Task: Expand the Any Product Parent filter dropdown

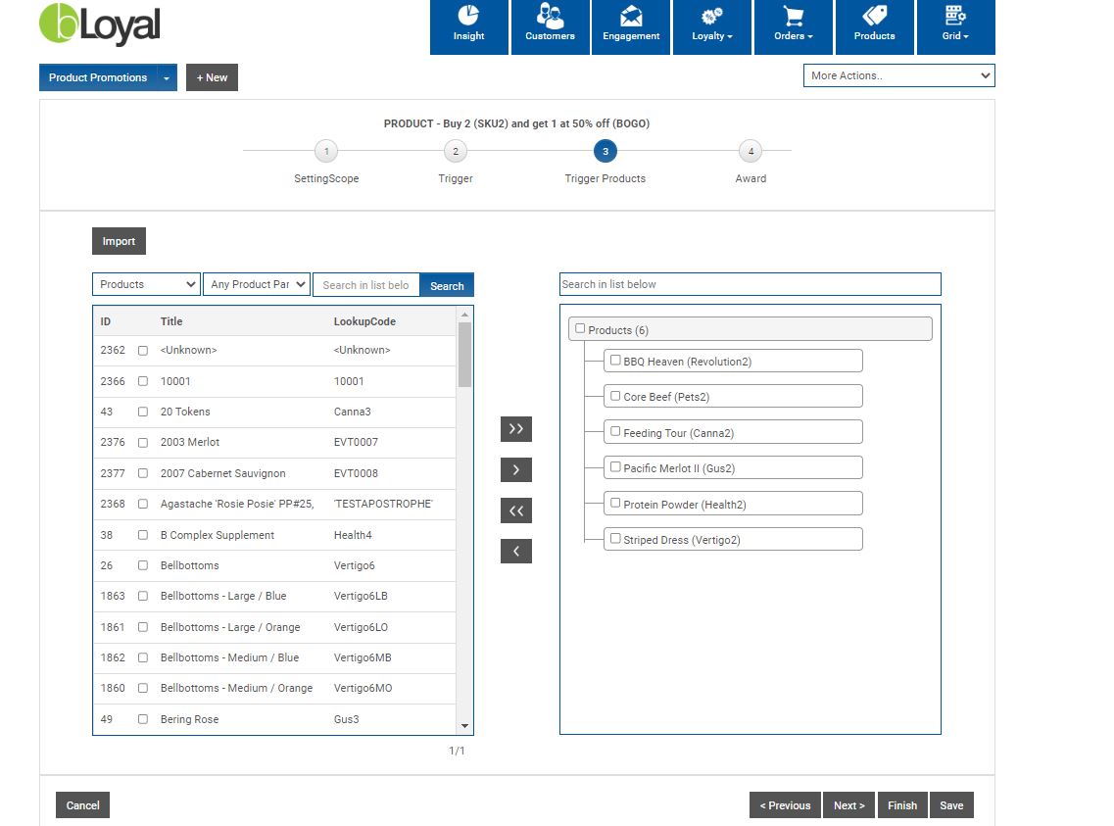Action: click(x=256, y=284)
